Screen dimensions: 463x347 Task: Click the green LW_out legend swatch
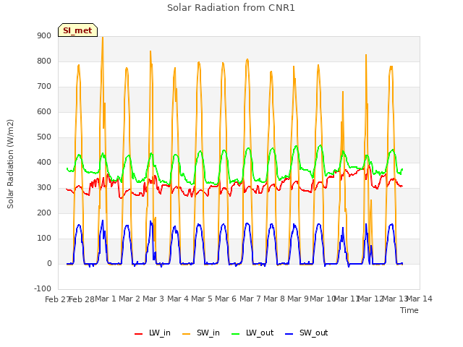pyautogui.click(x=236, y=334)
